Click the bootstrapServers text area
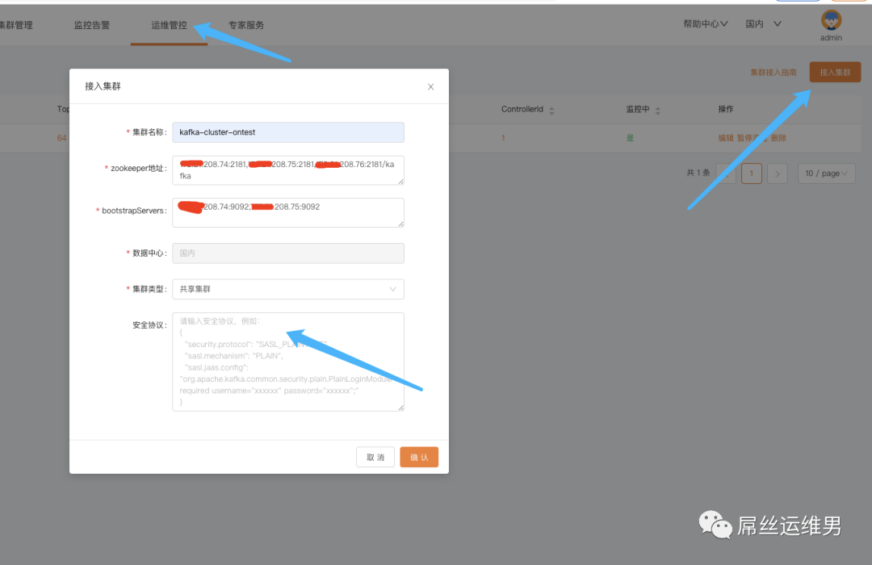Image resolution: width=872 pixels, height=565 pixels. (288, 212)
